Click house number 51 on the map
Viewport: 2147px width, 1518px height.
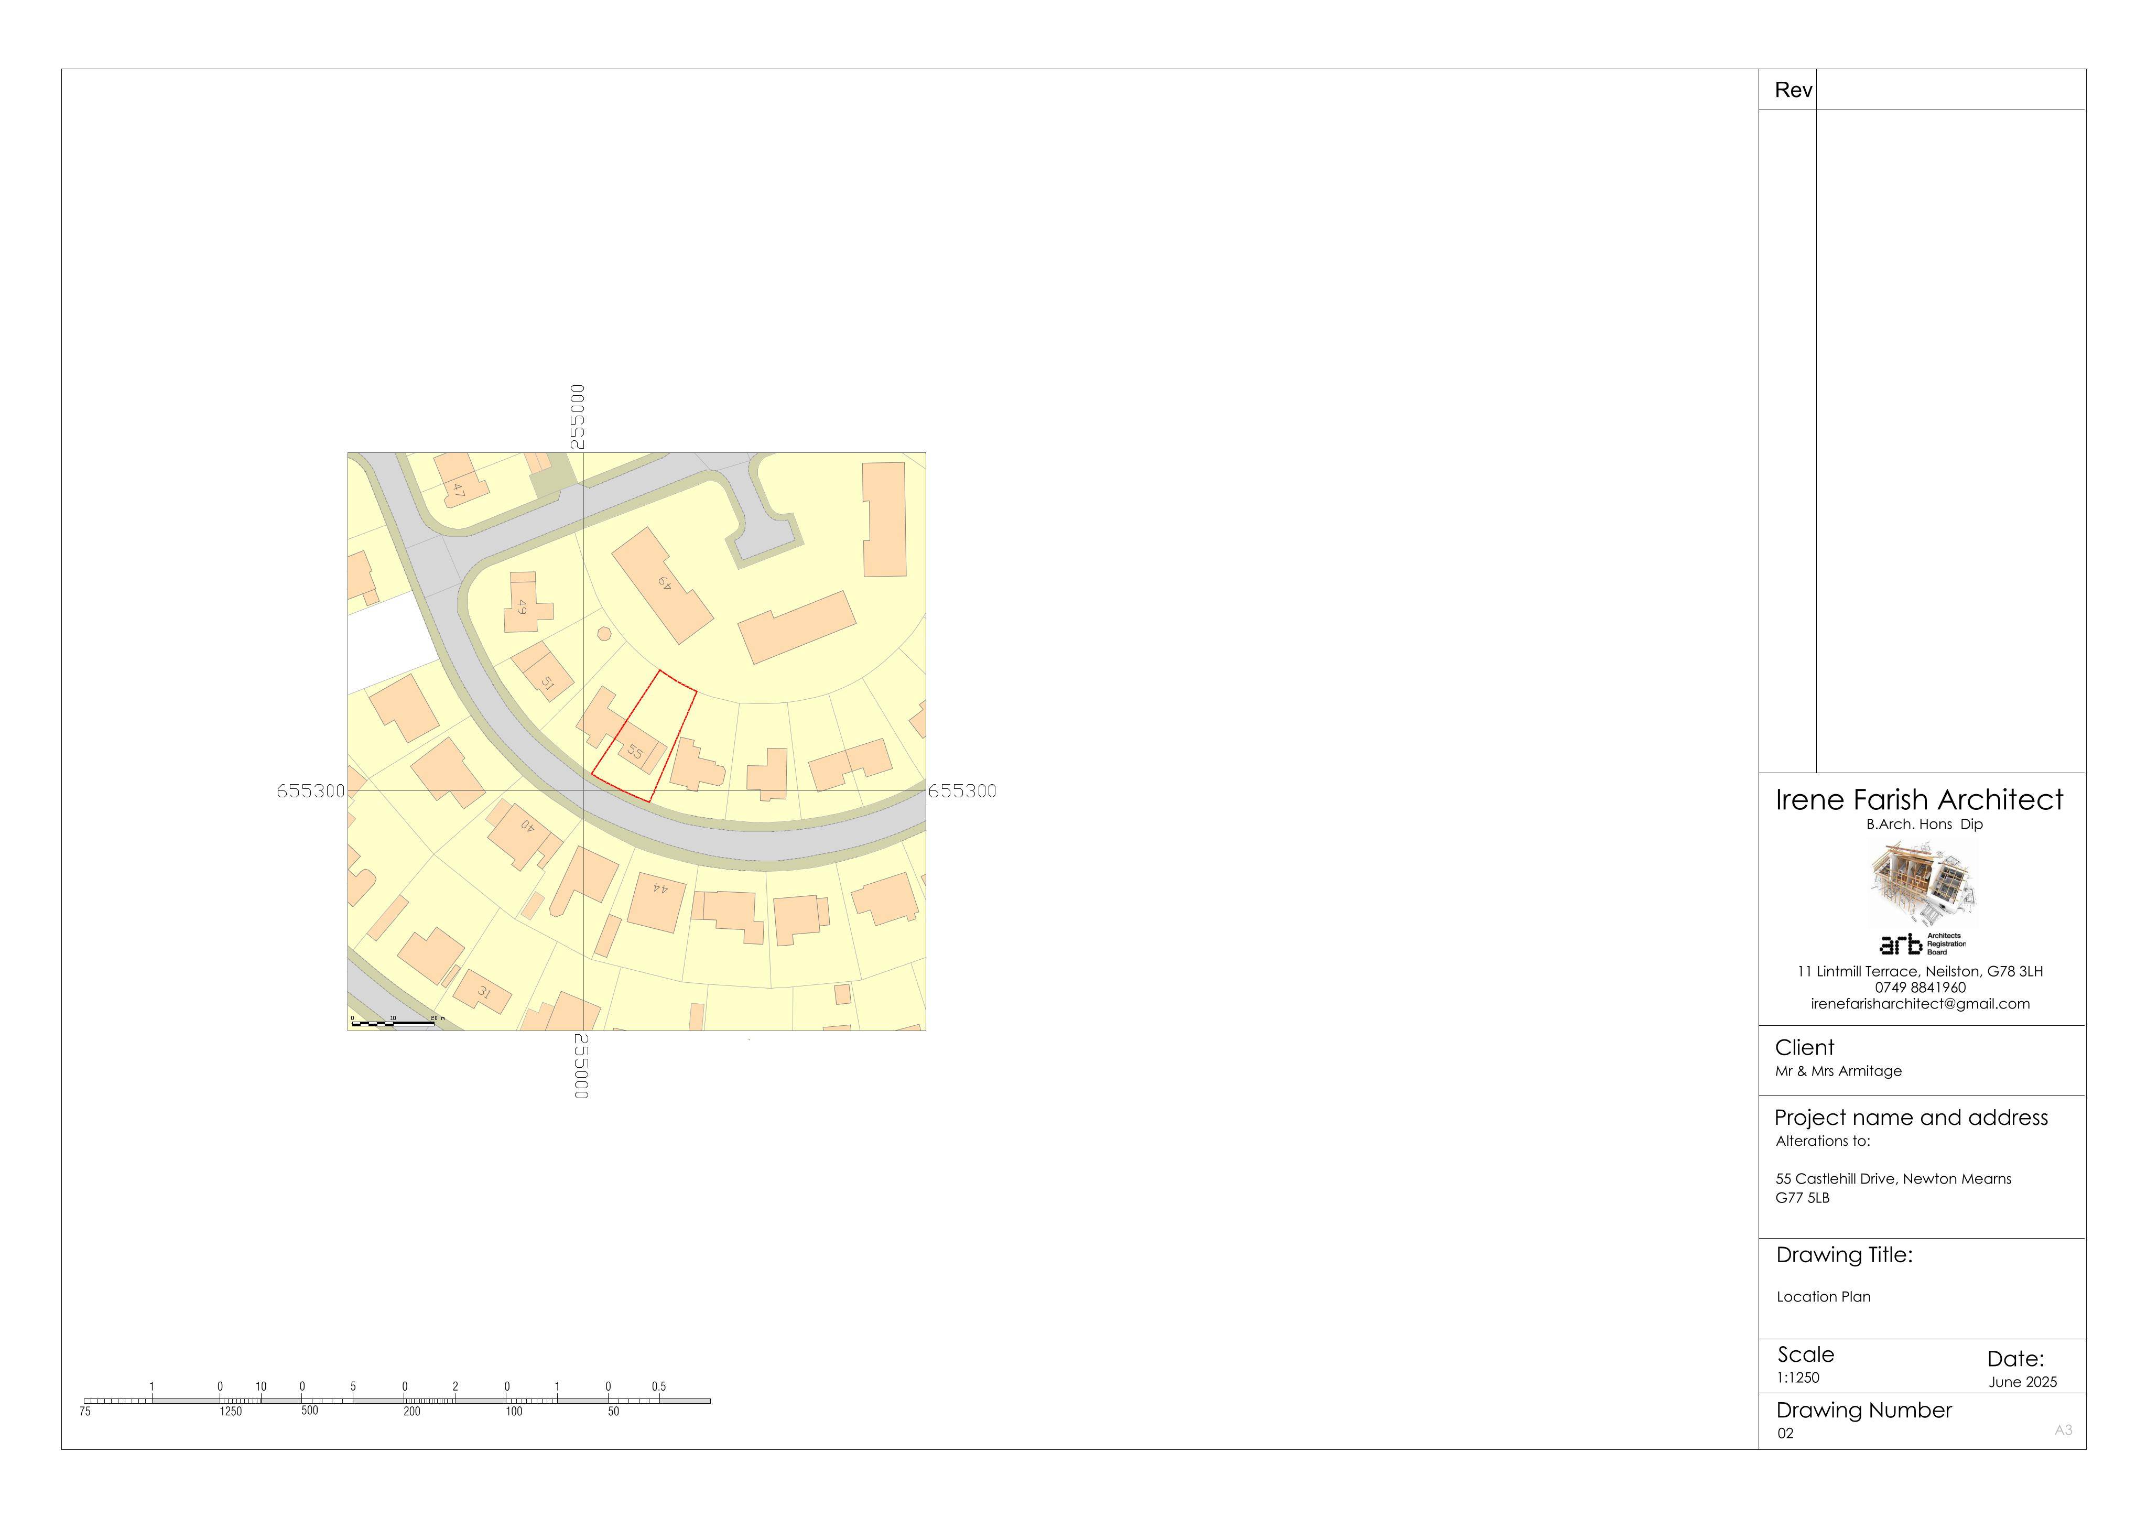point(548,684)
